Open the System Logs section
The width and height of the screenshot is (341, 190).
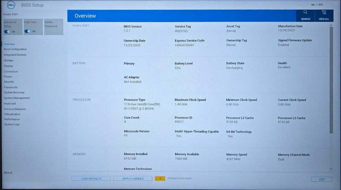pyautogui.click(x=12, y=125)
